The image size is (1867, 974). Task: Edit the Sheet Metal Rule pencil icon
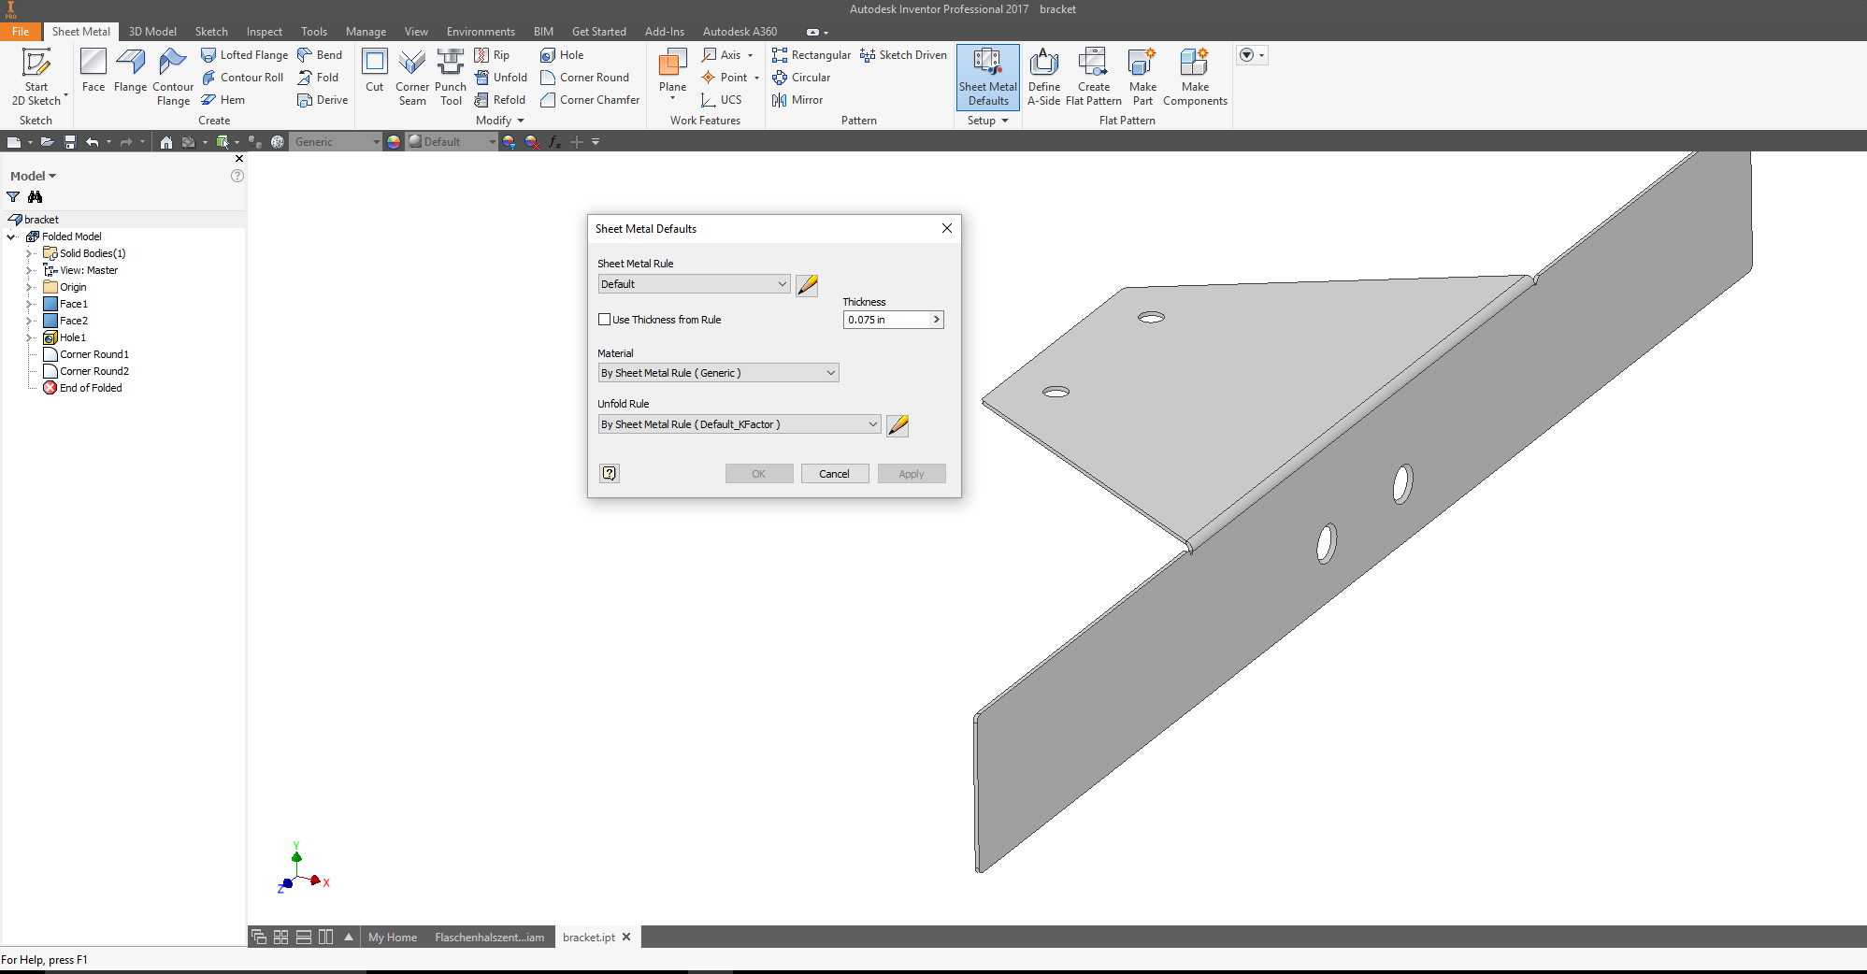click(807, 285)
